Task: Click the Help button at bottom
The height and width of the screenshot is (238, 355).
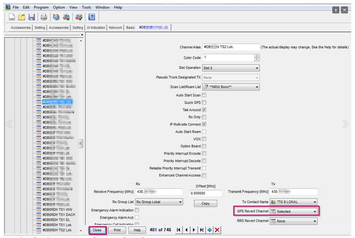Action: click(137, 230)
